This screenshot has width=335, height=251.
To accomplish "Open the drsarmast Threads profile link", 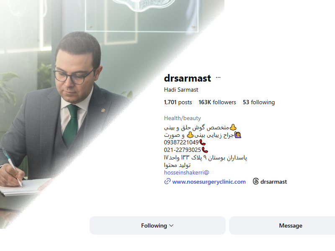I will (273, 182).
